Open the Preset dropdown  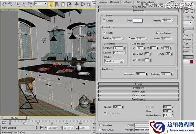(142, 125)
